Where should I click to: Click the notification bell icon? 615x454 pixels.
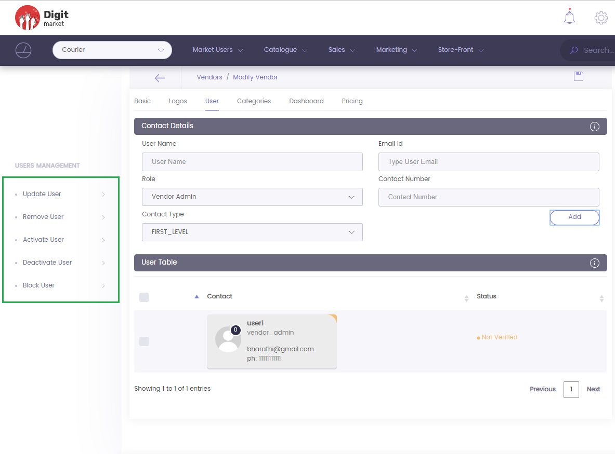(x=569, y=17)
